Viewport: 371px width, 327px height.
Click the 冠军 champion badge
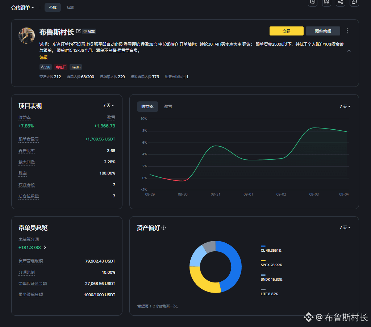[89, 31]
